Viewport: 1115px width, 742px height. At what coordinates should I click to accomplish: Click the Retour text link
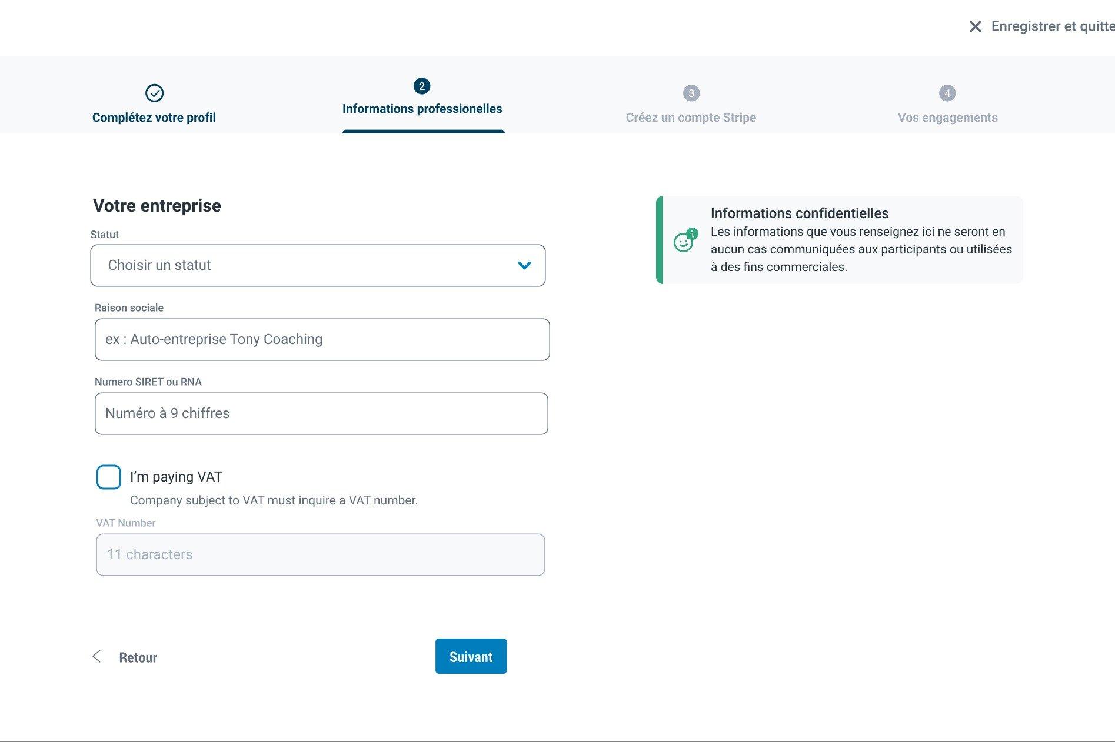138,657
